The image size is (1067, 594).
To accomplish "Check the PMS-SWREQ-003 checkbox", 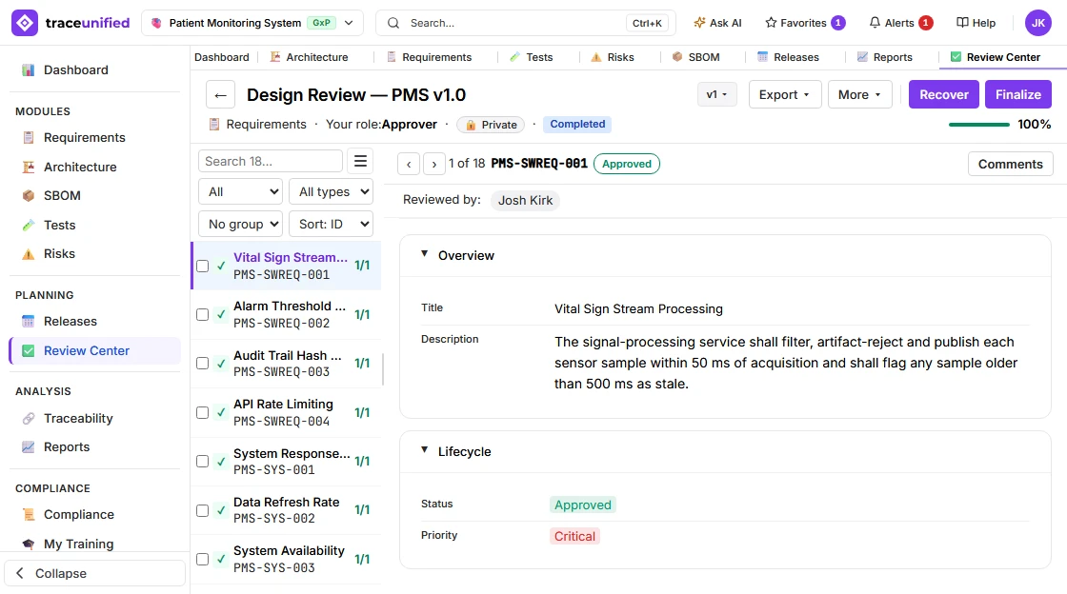I will [202, 364].
